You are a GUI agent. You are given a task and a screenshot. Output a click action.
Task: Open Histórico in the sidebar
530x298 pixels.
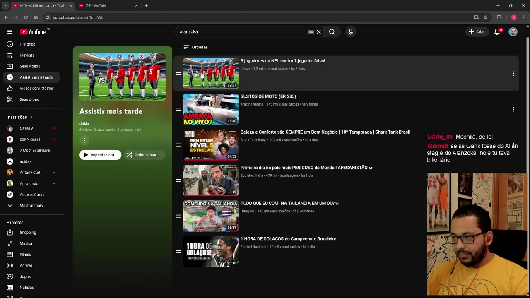(x=32, y=44)
